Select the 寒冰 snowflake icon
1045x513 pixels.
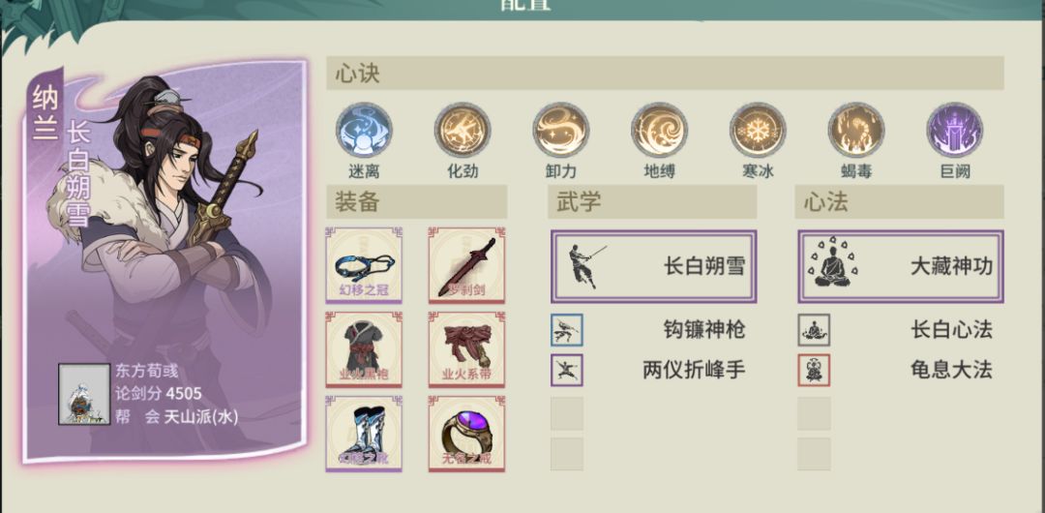758,130
